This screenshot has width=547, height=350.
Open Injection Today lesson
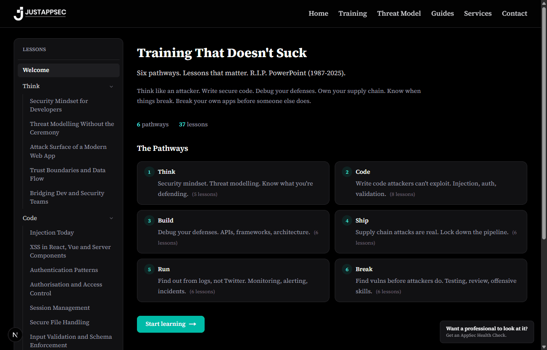52,233
